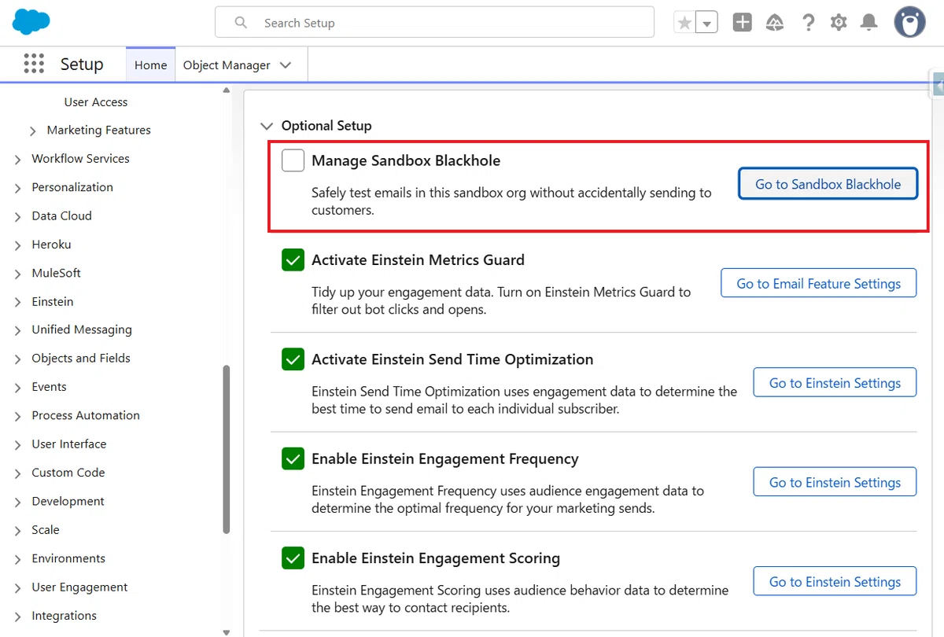Screen dimensions: 944x637
Task: Click the Salesforce cloud logo
Action: [x=31, y=21]
